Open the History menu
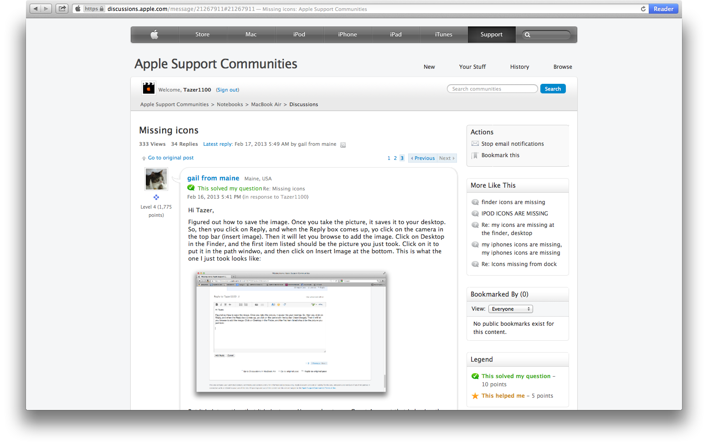 pyautogui.click(x=520, y=67)
